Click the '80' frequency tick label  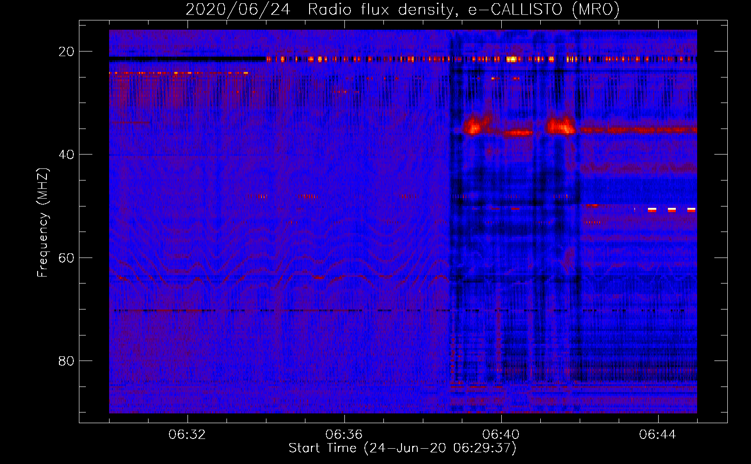[66, 361]
